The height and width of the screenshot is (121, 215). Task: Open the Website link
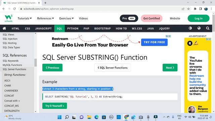click(x=175, y=18)
